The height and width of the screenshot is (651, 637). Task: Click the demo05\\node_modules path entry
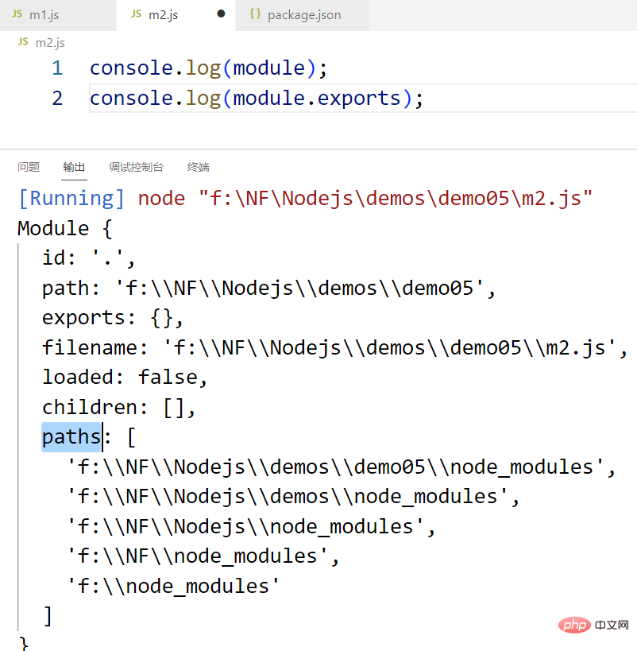coord(342,467)
